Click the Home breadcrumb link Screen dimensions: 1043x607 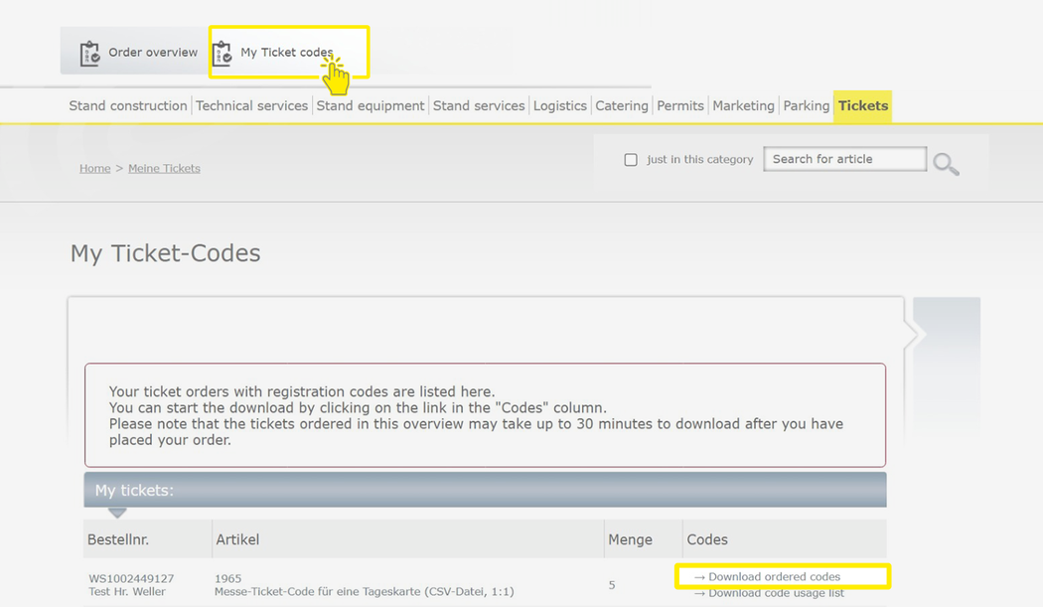point(94,169)
